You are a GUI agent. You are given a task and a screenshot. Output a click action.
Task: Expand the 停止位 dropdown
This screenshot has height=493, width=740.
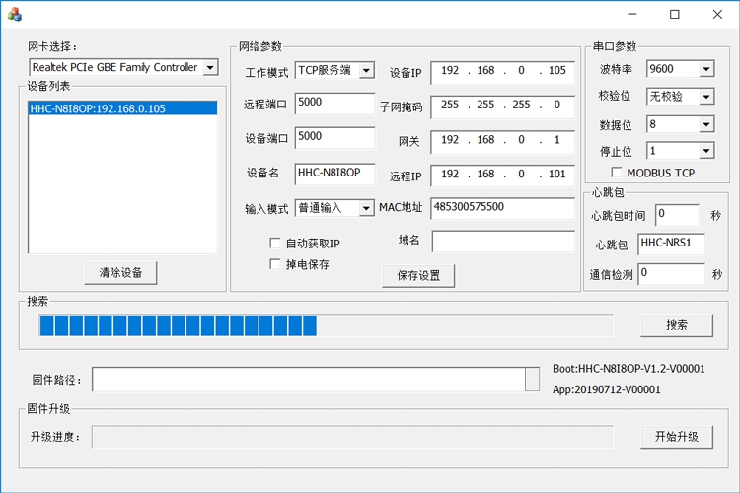[x=705, y=152]
